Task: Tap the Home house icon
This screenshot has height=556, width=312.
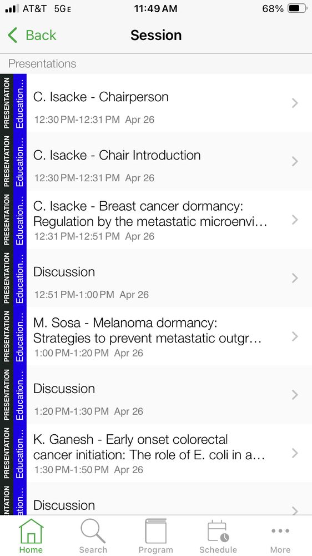Action: (31, 531)
